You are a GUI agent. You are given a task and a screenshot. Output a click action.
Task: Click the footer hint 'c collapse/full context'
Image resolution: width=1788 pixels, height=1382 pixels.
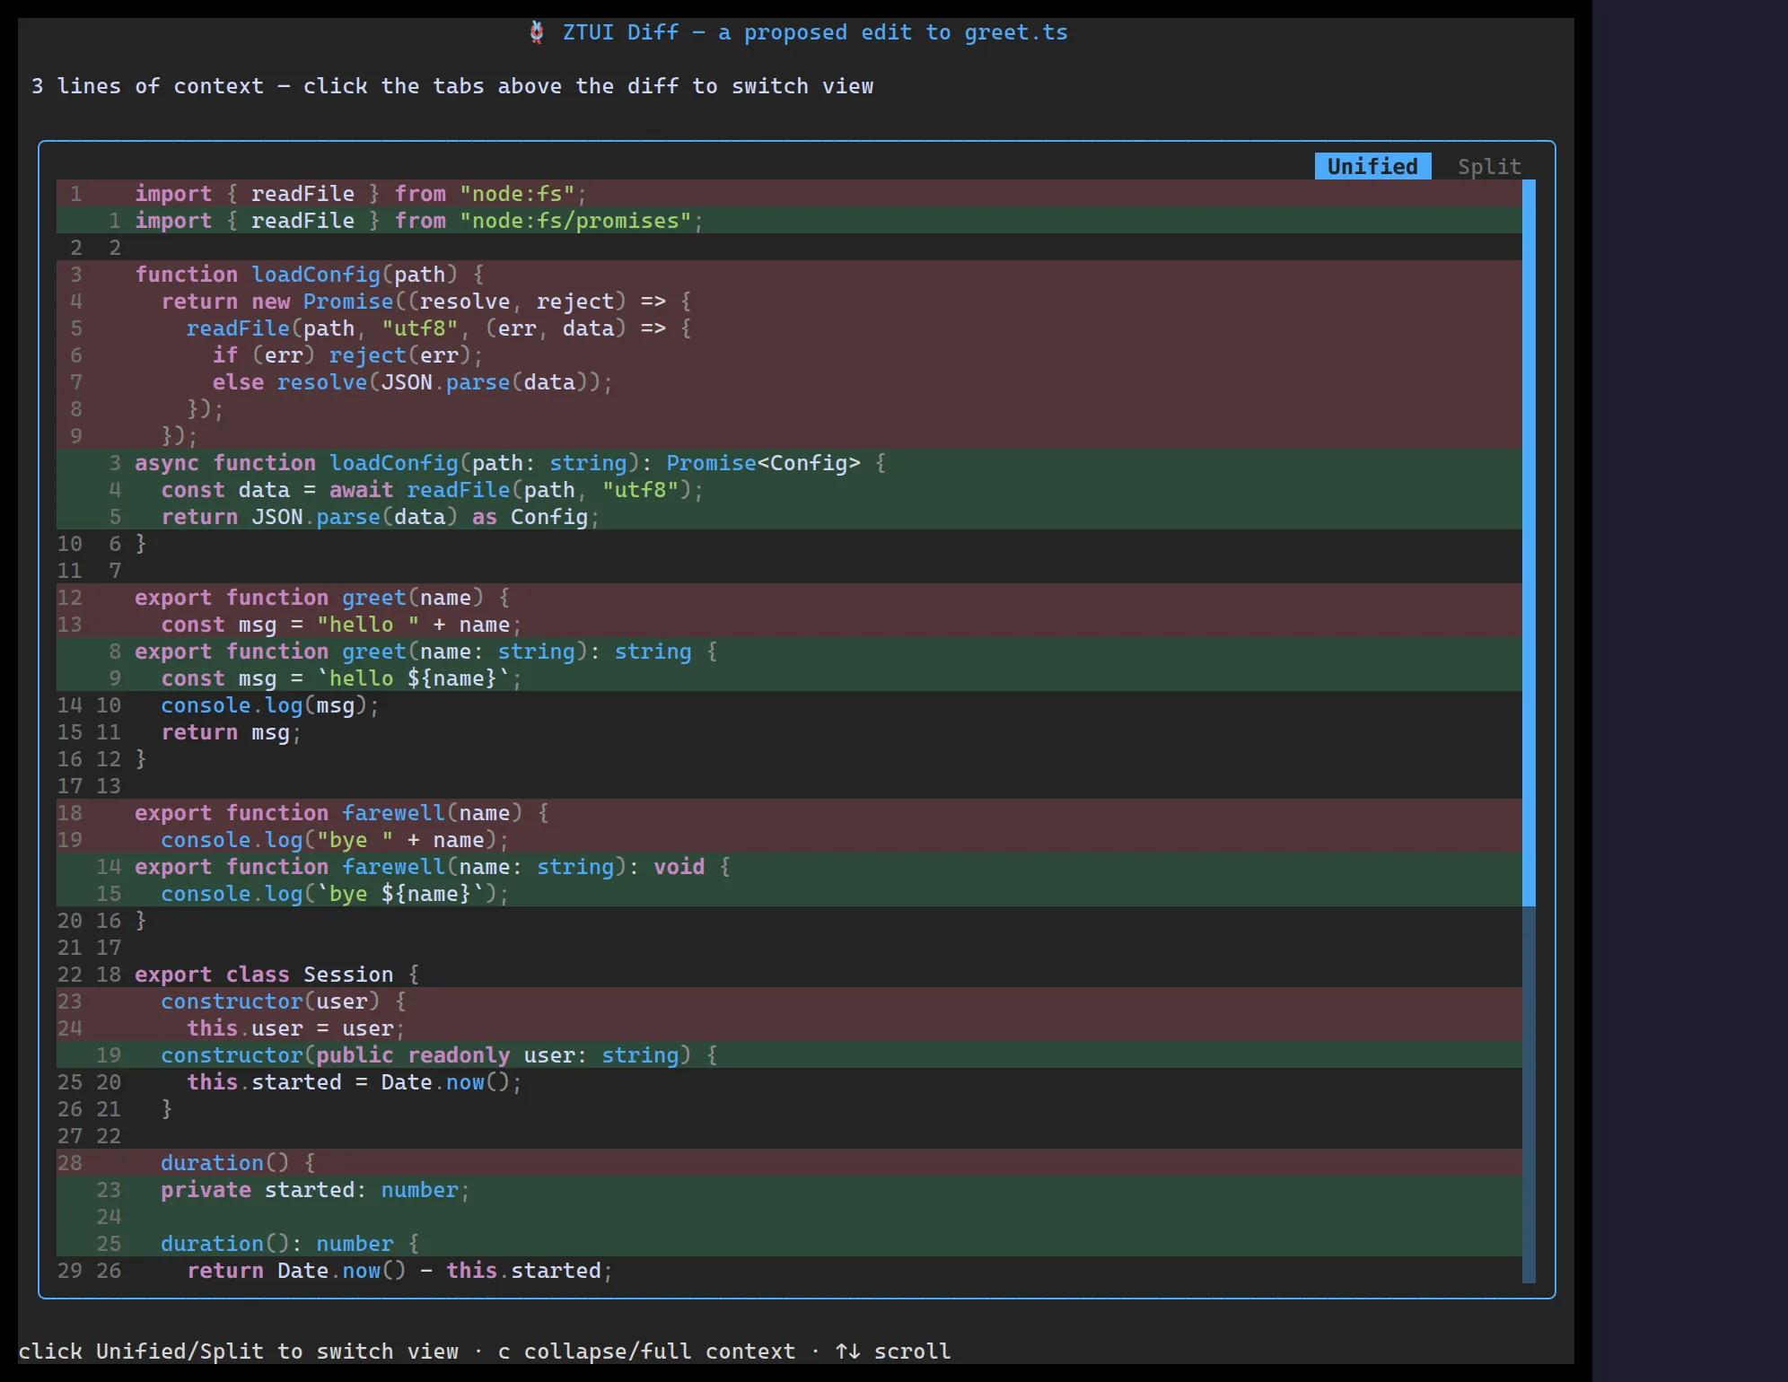coord(646,1351)
